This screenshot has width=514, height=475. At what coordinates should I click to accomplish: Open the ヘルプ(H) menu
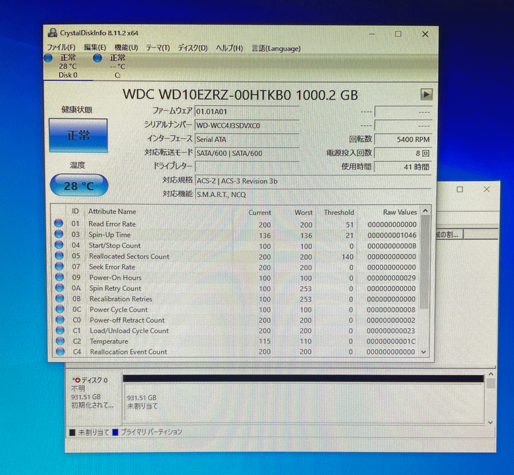pyautogui.click(x=229, y=49)
